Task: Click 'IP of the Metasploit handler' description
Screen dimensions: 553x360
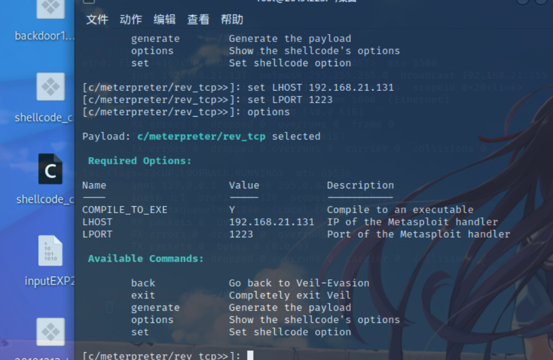Action: [x=412, y=222]
